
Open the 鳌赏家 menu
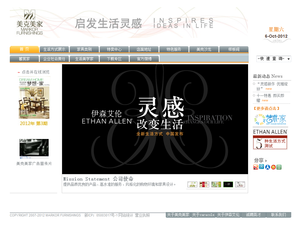(24, 59)
